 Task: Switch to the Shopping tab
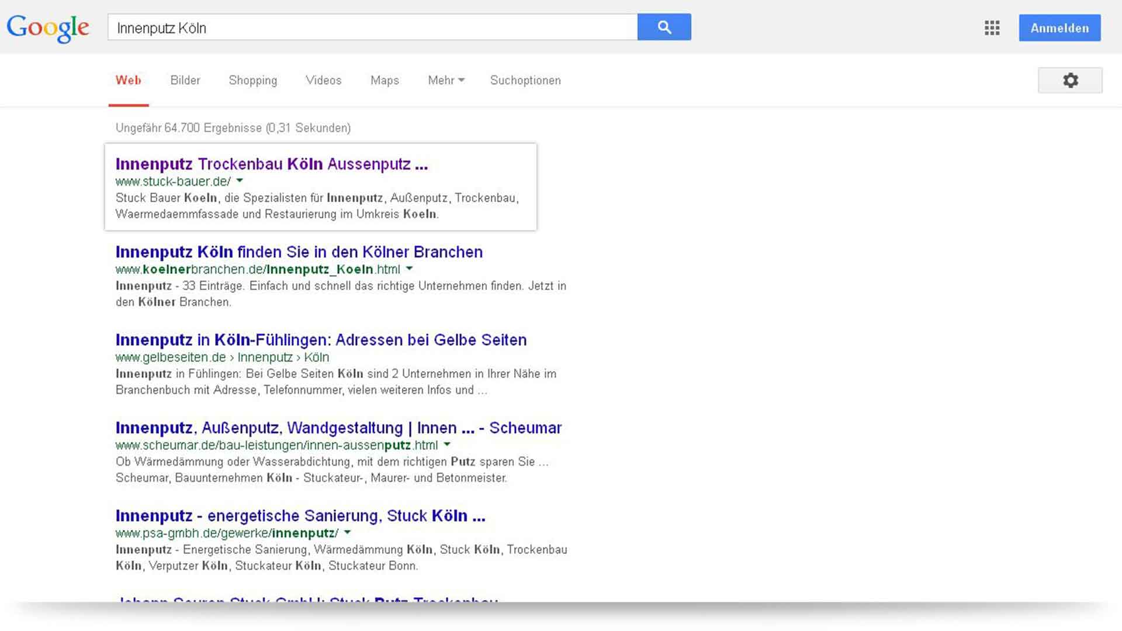(x=253, y=81)
